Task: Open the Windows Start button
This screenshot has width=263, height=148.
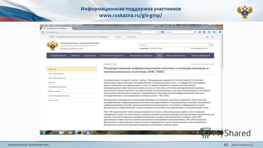Action: [x=44, y=133]
